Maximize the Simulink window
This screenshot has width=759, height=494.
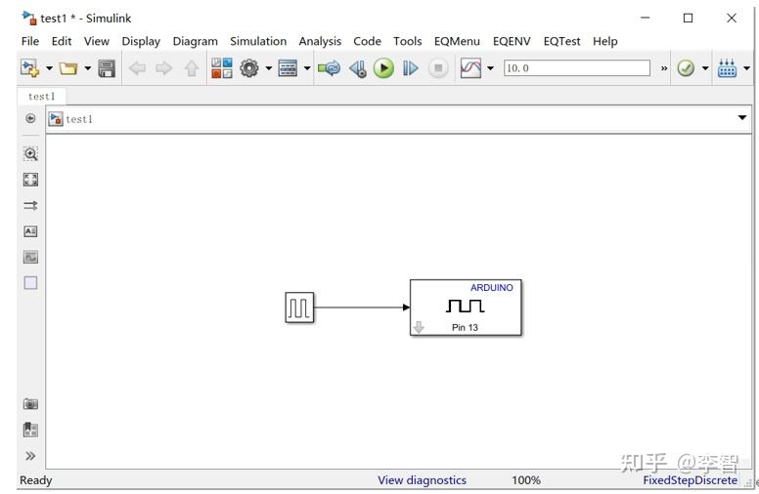(688, 18)
